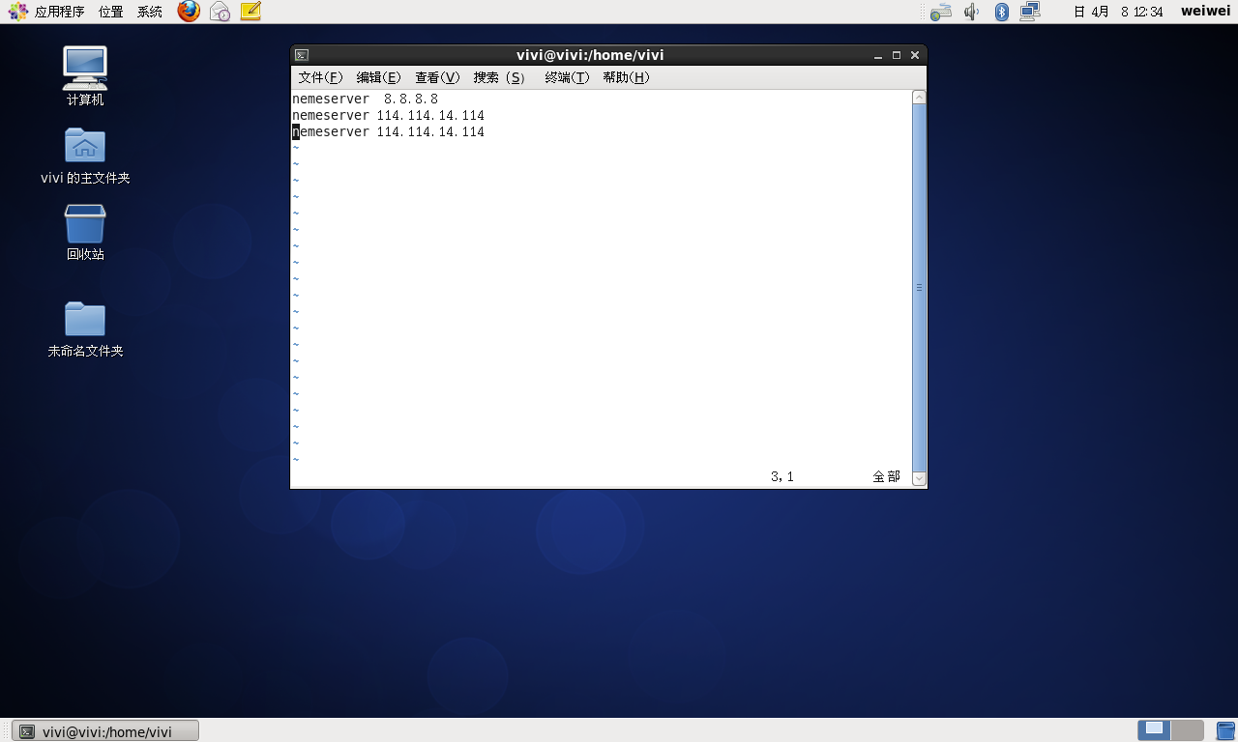Open the 计算机 desktop icon
This screenshot has width=1238, height=742.
click(x=85, y=76)
